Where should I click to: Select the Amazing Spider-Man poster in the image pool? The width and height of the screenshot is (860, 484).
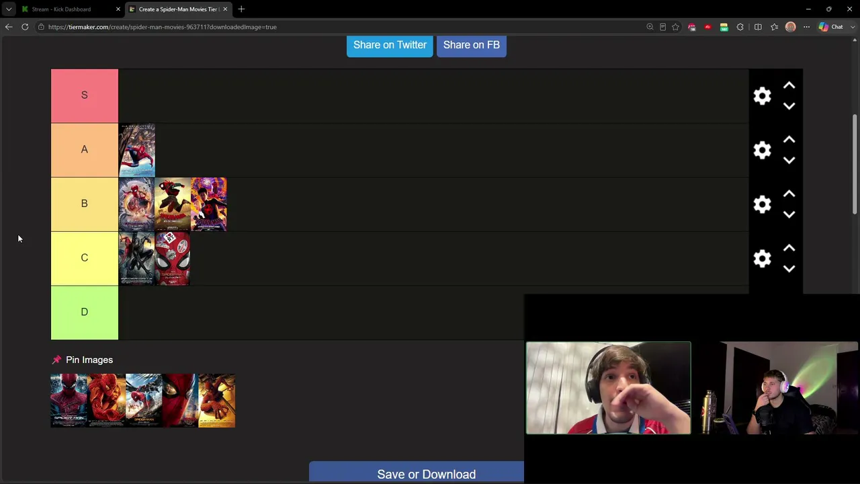pyautogui.click(x=69, y=401)
